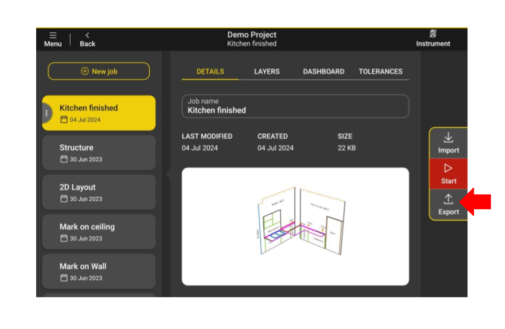Open the Mark on Wall job
Screen dimensions: 505x329
click(x=99, y=271)
